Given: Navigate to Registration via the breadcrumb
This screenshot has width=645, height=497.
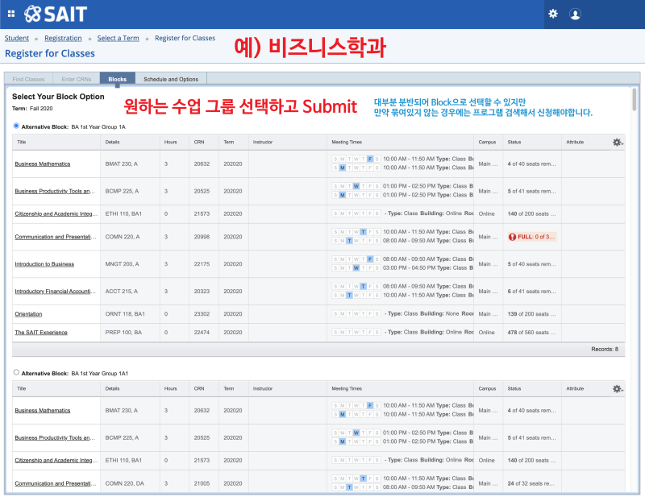Looking at the screenshot, I should [x=62, y=38].
